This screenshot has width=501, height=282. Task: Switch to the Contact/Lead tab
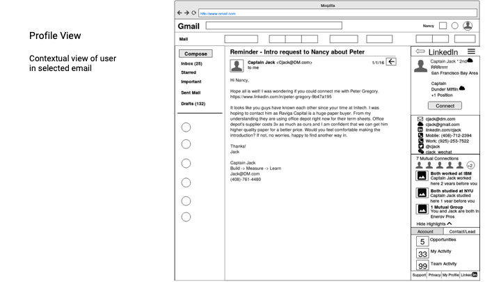[x=461, y=231]
